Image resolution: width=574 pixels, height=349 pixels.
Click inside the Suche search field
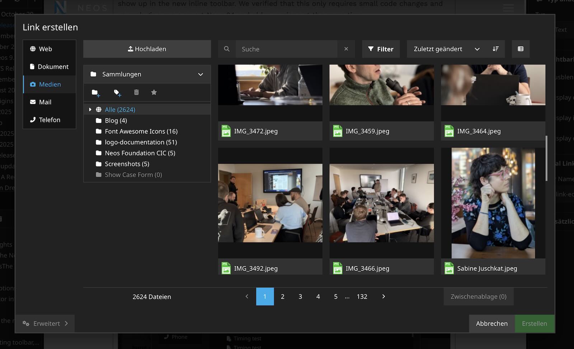coord(286,49)
